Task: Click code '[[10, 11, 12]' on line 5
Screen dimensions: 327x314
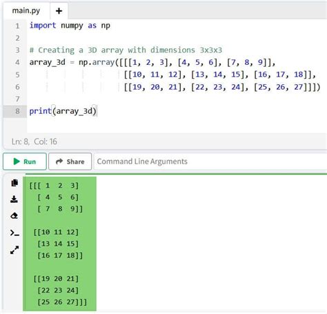Action: click(x=152, y=75)
